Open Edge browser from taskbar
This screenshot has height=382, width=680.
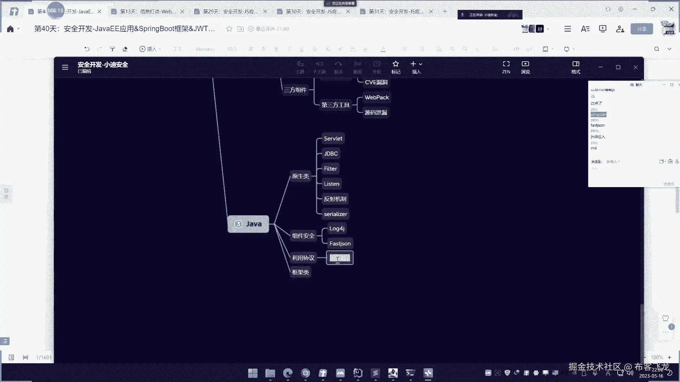(x=288, y=373)
